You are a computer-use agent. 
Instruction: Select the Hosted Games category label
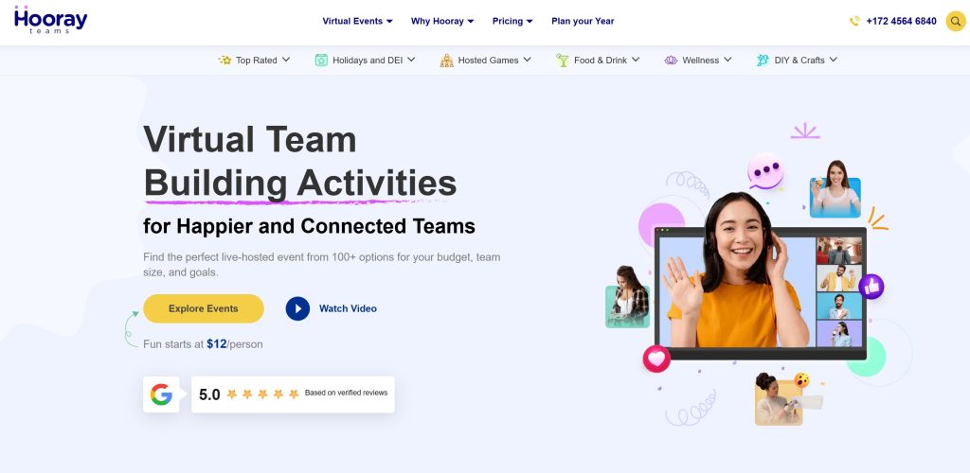tap(488, 60)
